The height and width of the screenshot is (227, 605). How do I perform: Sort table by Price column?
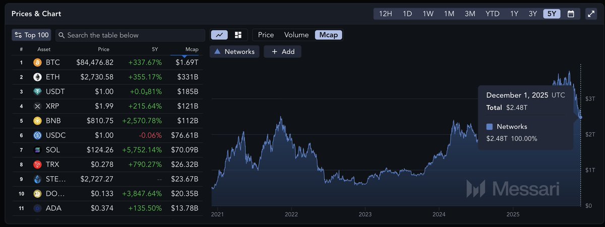103,49
